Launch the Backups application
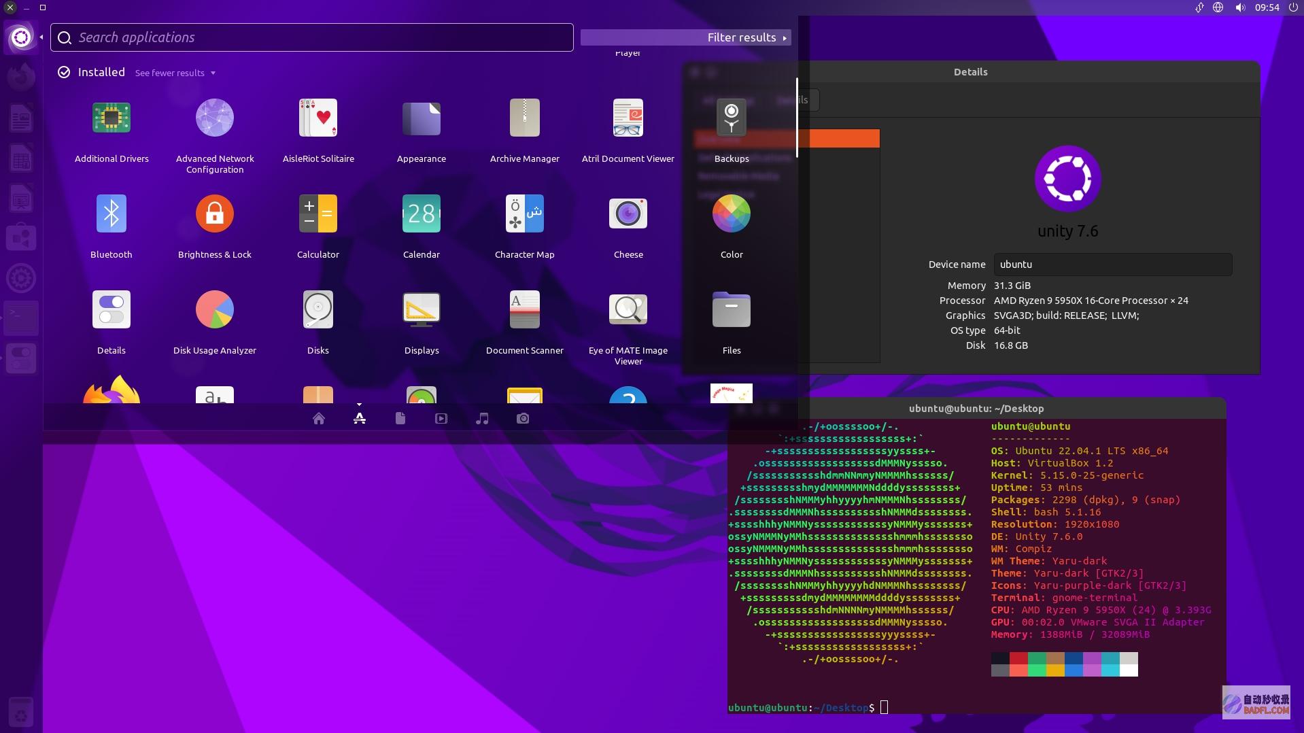 (732, 131)
